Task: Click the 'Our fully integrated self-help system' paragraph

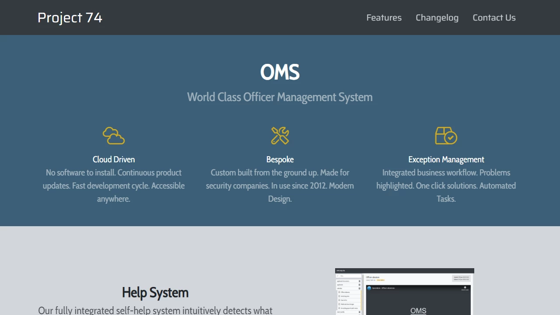Action: tap(155, 310)
